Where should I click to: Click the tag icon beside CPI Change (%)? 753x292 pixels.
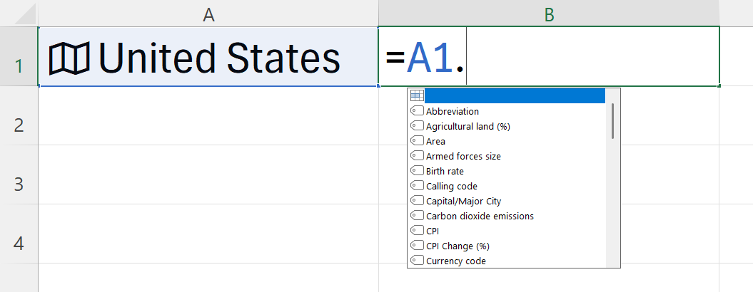point(417,245)
